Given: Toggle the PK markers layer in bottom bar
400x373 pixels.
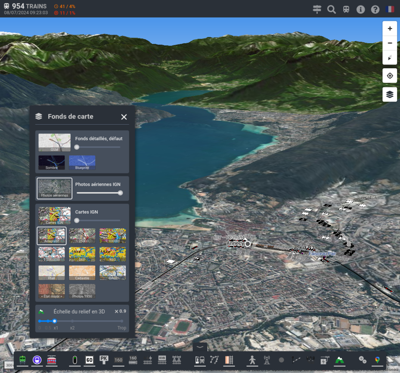Looking at the screenshot, I should (104, 360).
